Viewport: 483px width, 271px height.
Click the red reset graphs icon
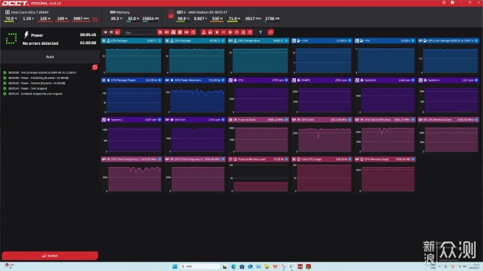tap(270, 32)
